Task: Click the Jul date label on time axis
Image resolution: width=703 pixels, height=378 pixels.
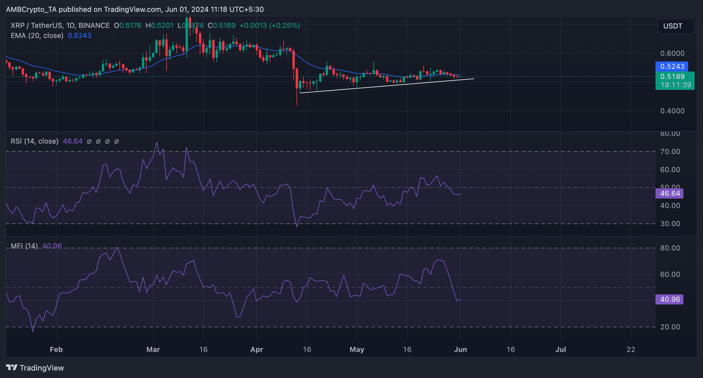Action: pyautogui.click(x=560, y=350)
